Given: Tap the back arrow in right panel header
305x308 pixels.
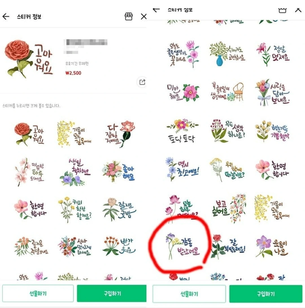Looking at the screenshot, I should 156,10.
